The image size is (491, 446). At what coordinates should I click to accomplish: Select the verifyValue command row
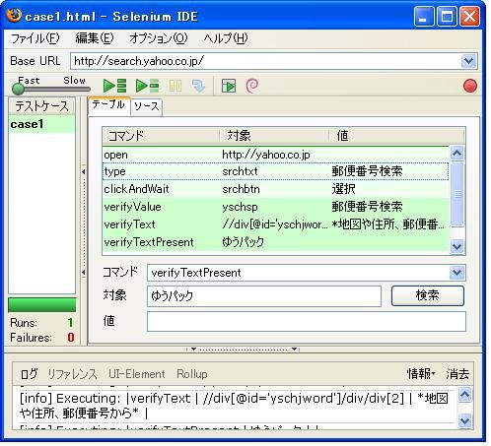(x=275, y=207)
